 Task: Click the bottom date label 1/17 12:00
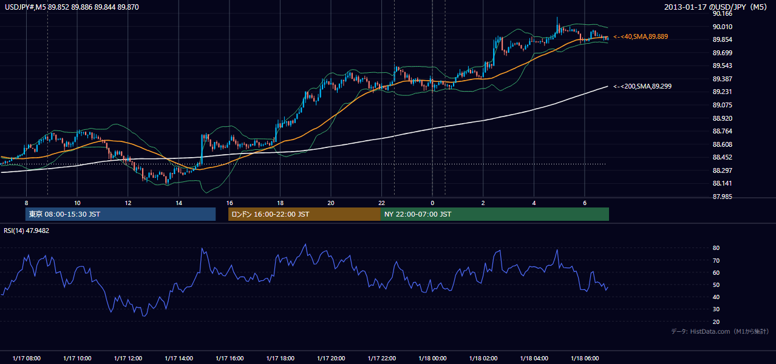point(128,359)
